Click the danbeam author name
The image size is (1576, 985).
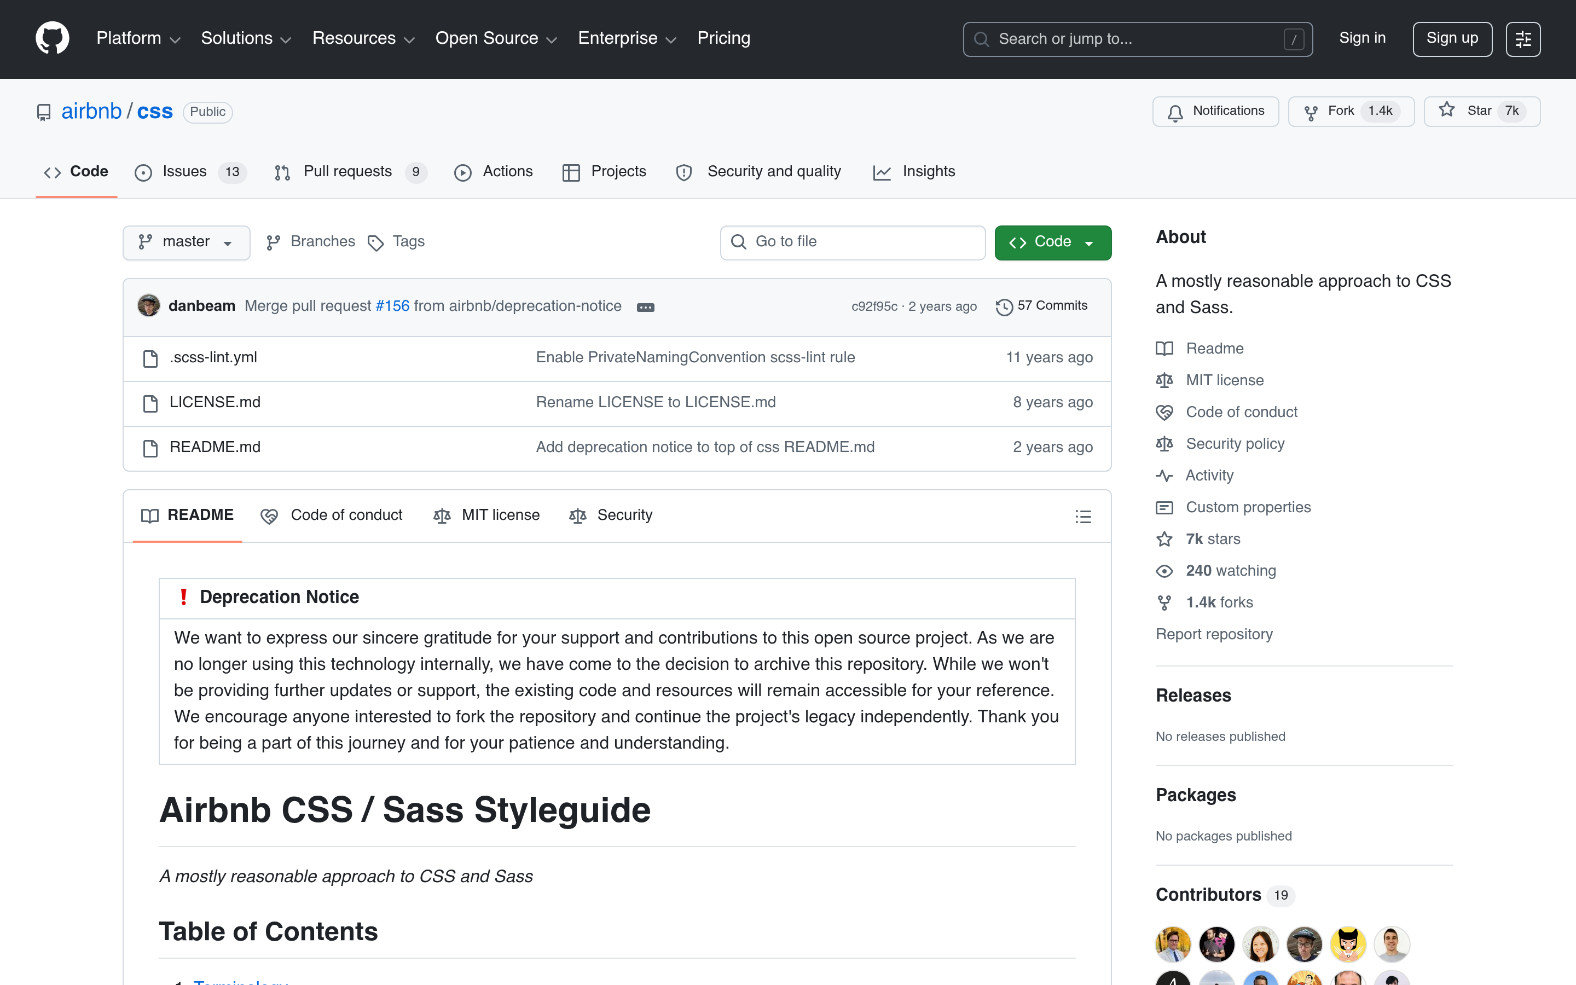coord(202,306)
